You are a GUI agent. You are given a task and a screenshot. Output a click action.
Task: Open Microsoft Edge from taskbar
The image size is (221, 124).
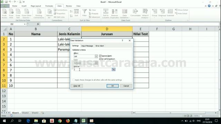[x=28, y=121]
